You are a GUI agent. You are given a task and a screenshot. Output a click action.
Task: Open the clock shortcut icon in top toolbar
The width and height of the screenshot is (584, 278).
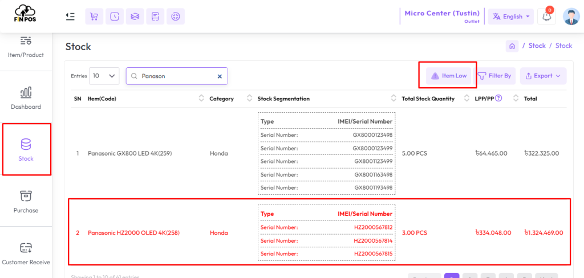coord(115,17)
